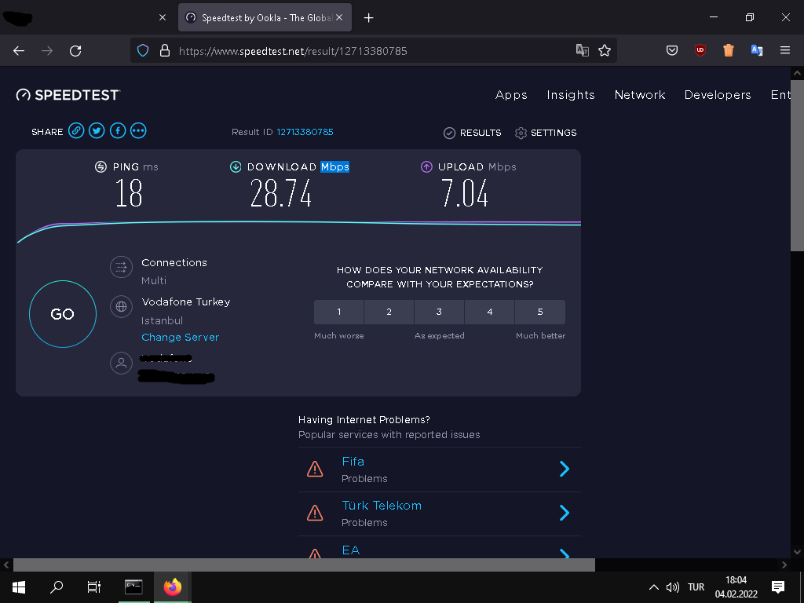Open Fifa problems entry
This screenshot has width=804, height=603.
click(440, 470)
